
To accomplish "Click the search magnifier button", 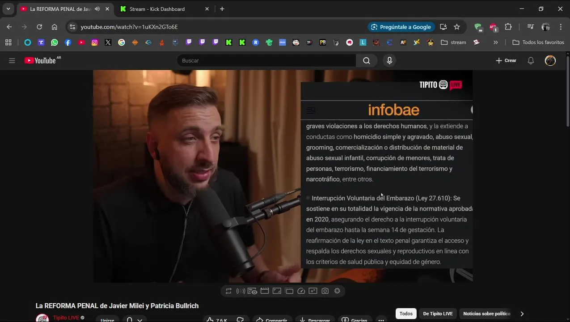I will tap(367, 60).
